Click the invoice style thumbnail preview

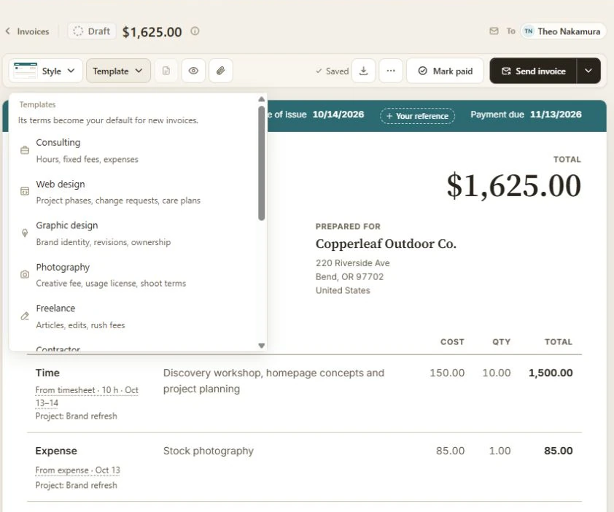(x=25, y=71)
